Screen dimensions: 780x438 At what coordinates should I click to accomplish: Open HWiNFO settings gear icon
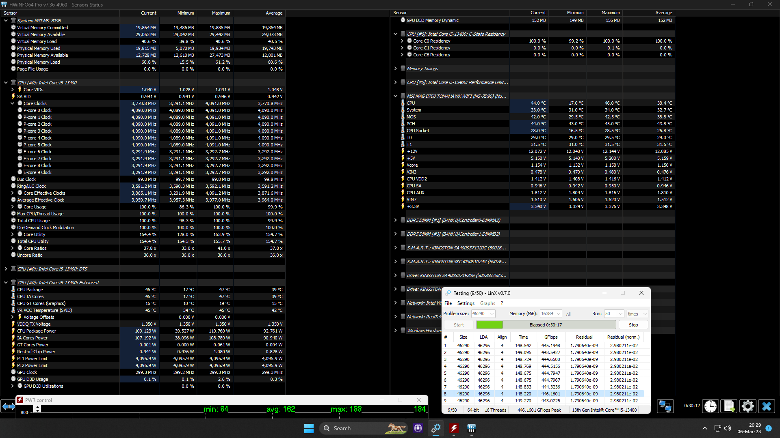pos(747,406)
